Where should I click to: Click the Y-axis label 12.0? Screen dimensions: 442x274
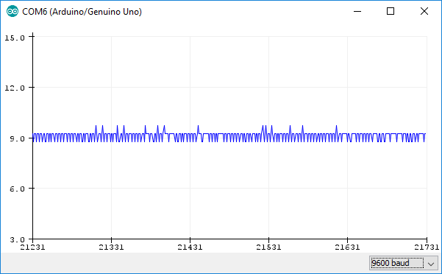[15, 88]
